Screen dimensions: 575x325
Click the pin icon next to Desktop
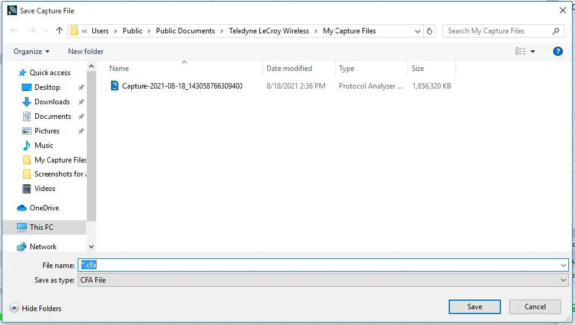tap(81, 87)
